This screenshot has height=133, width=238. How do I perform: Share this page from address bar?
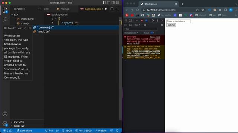pyautogui.click(x=197, y=10)
